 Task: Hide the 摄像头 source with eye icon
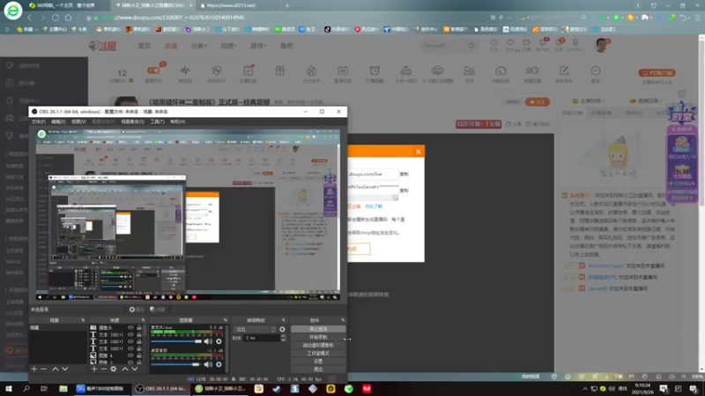(130, 327)
